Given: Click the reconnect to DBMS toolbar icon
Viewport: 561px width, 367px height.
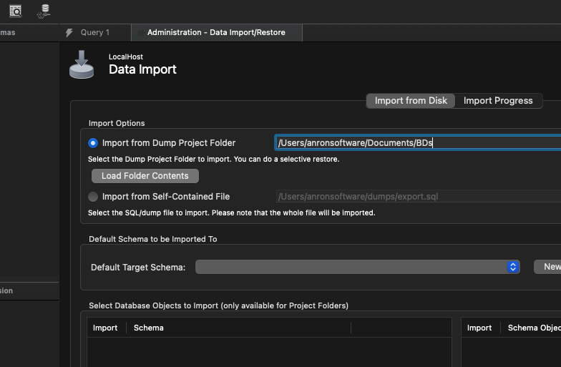Looking at the screenshot, I should [x=44, y=10].
